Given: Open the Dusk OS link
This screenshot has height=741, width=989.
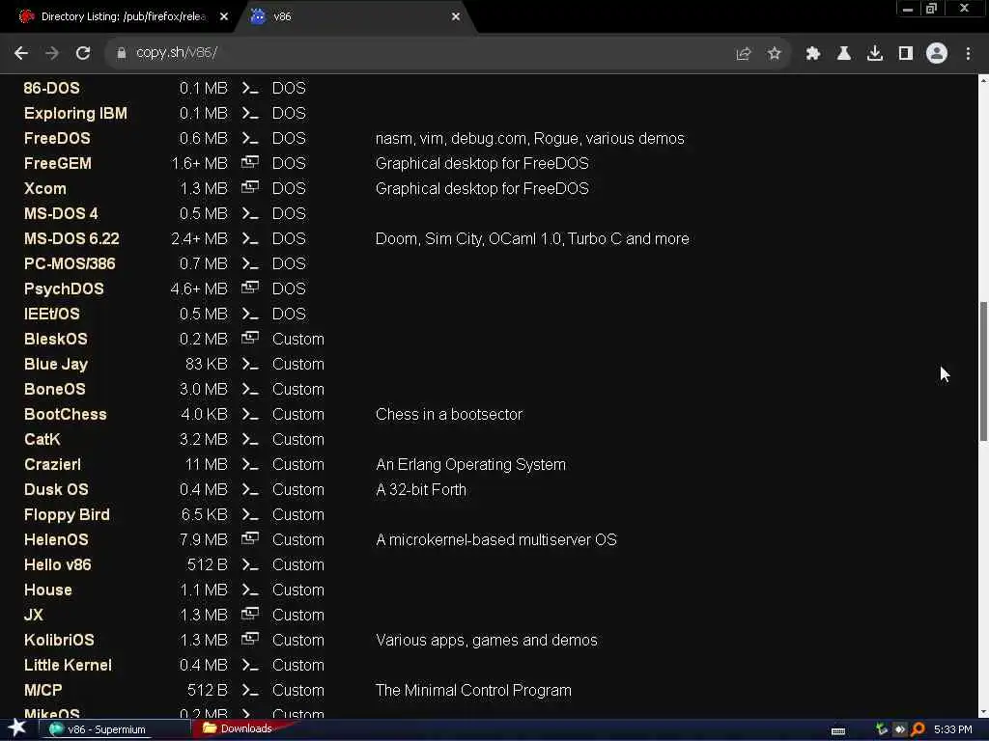Looking at the screenshot, I should 56,489.
